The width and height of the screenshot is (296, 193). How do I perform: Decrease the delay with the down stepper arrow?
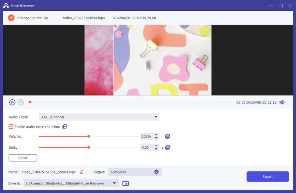[x=156, y=149]
